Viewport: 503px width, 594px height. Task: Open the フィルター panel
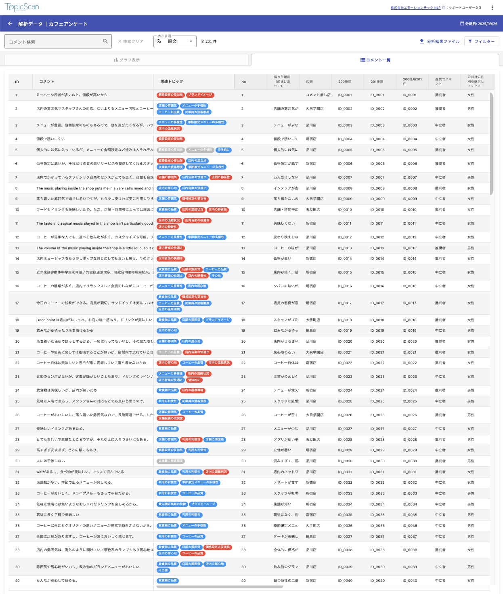pyautogui.click(x=482, y=41)
